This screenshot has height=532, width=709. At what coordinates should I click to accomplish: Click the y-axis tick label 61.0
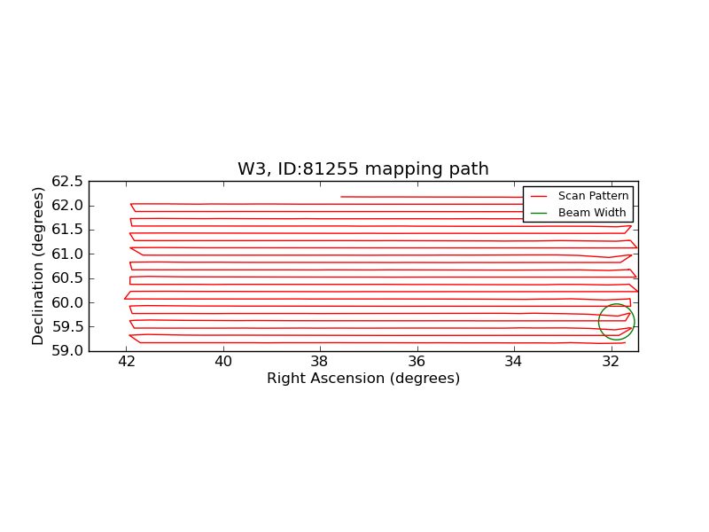(67, 254)
